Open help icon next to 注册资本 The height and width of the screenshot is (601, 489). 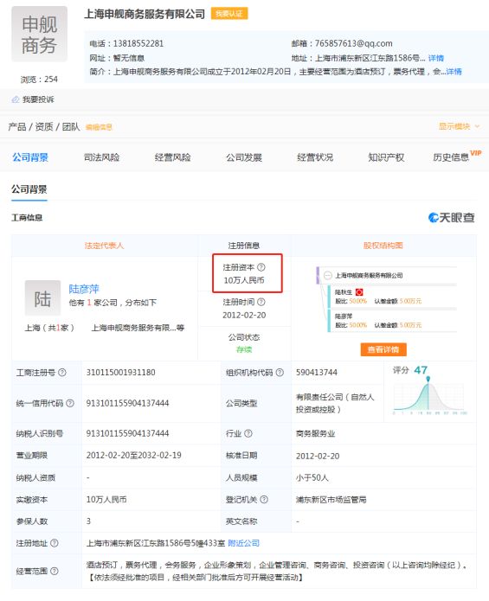pos(261,267)
